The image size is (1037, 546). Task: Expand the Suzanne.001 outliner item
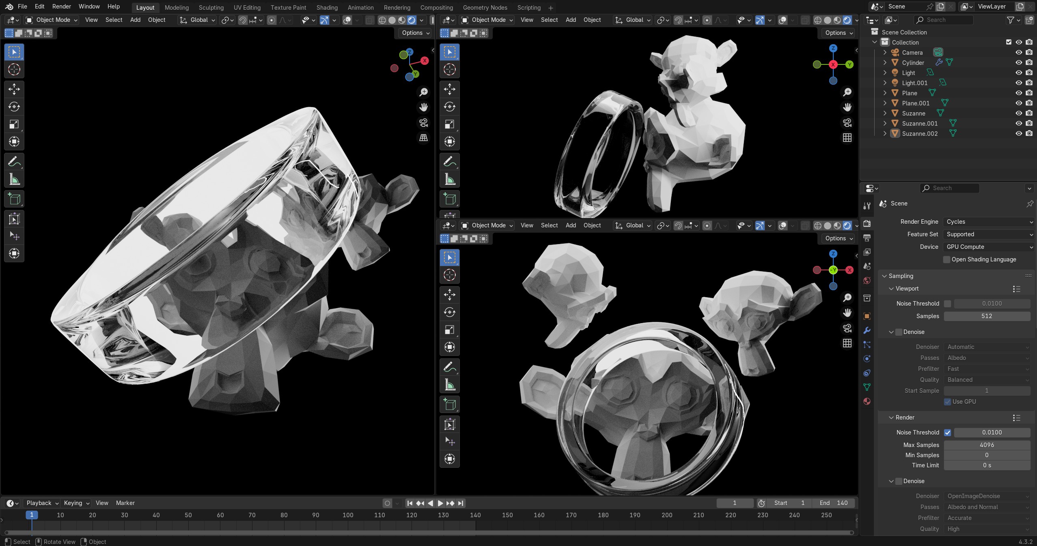pyautogui.click(x=885, y=123)
